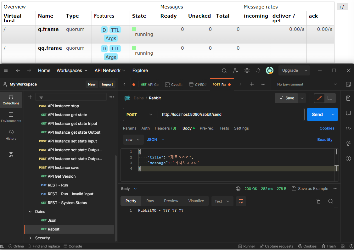The width and height of the screenshot is (354, 250).
Task: Open the code snippet icon
Action: [348, 128]
